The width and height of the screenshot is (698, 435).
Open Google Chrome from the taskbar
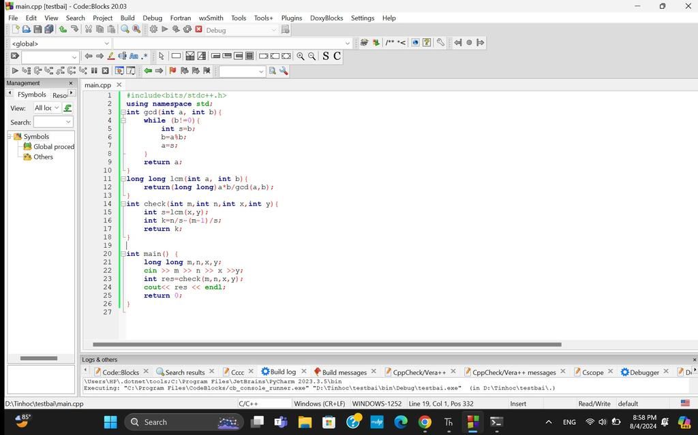[x=425, y=421]
